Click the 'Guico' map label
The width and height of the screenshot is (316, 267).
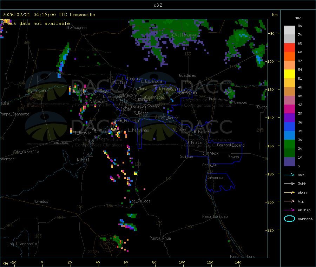214,99
